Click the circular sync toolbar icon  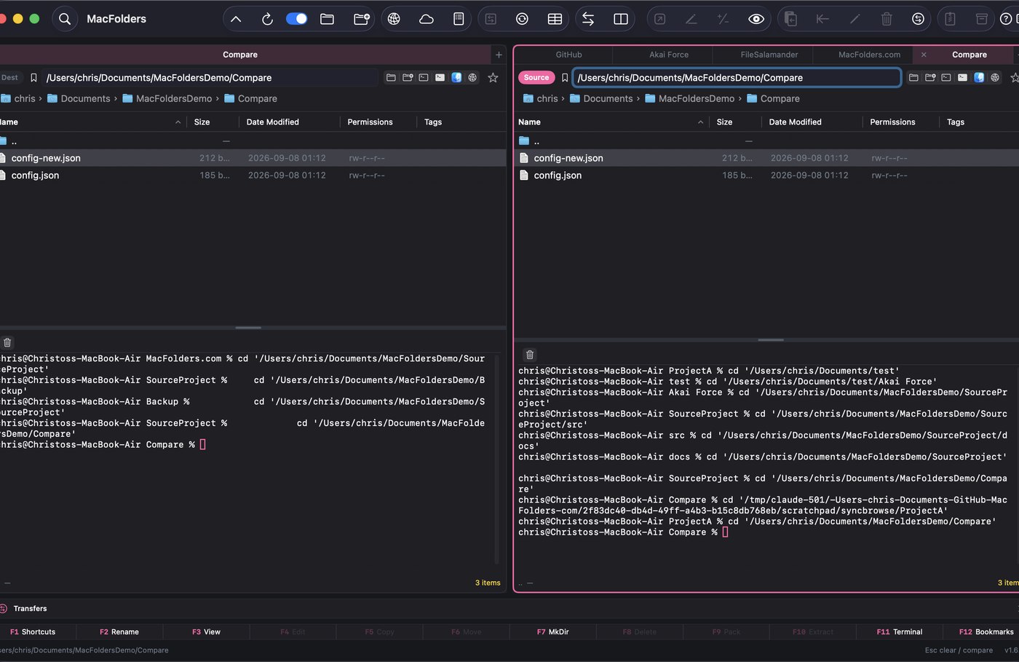[x=522, y=19]
